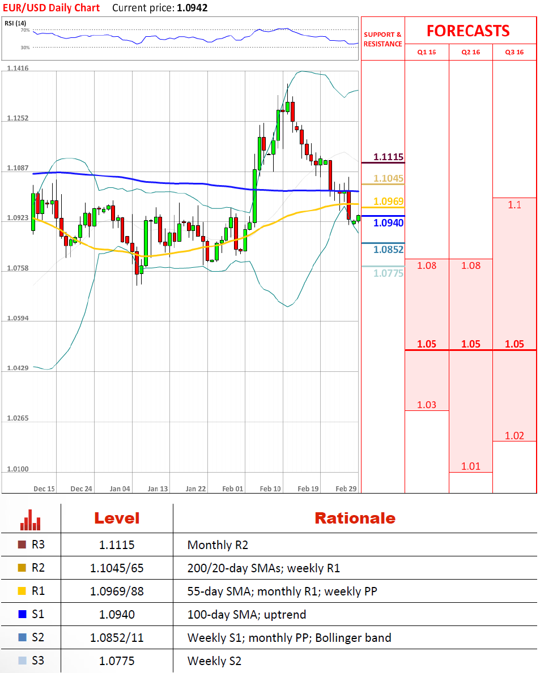Select the EUR/USD Daily Chart title

51,8
